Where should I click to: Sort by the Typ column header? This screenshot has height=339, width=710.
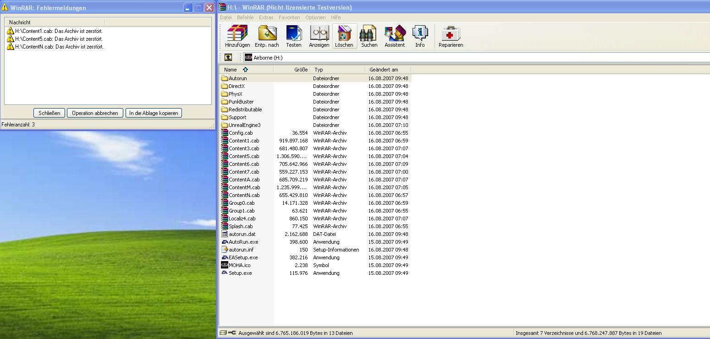tap(338, 70)
